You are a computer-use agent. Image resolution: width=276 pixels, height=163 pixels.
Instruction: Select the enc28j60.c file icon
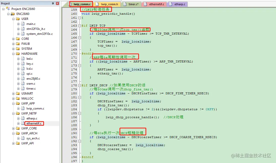[23, 79]
